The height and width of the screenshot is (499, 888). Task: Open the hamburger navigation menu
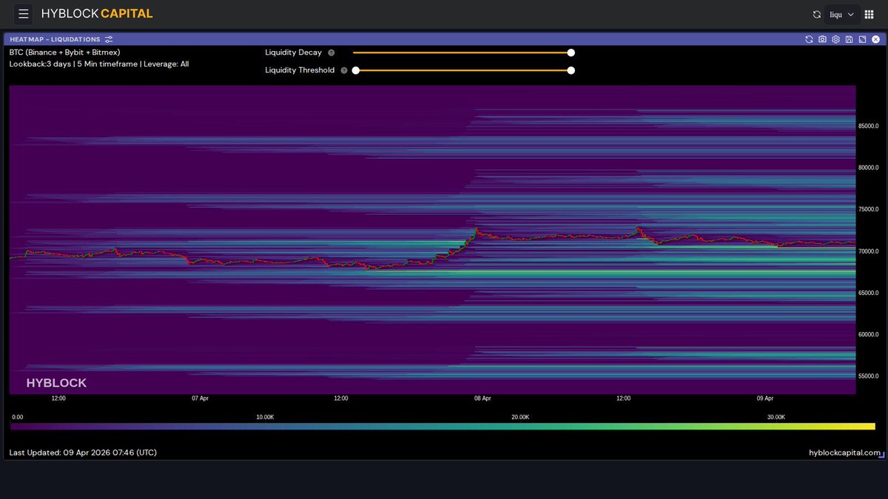coord(24,14)
